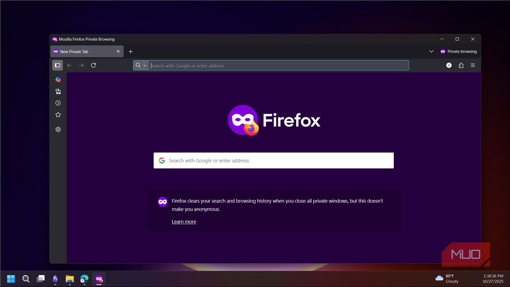
Task: Click in the Google search box
Action: [x=273, y=160]
